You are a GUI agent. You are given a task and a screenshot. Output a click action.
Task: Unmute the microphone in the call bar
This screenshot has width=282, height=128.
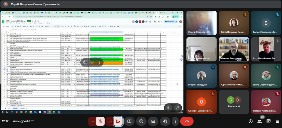pyautogui.click(x=100, y=121)
